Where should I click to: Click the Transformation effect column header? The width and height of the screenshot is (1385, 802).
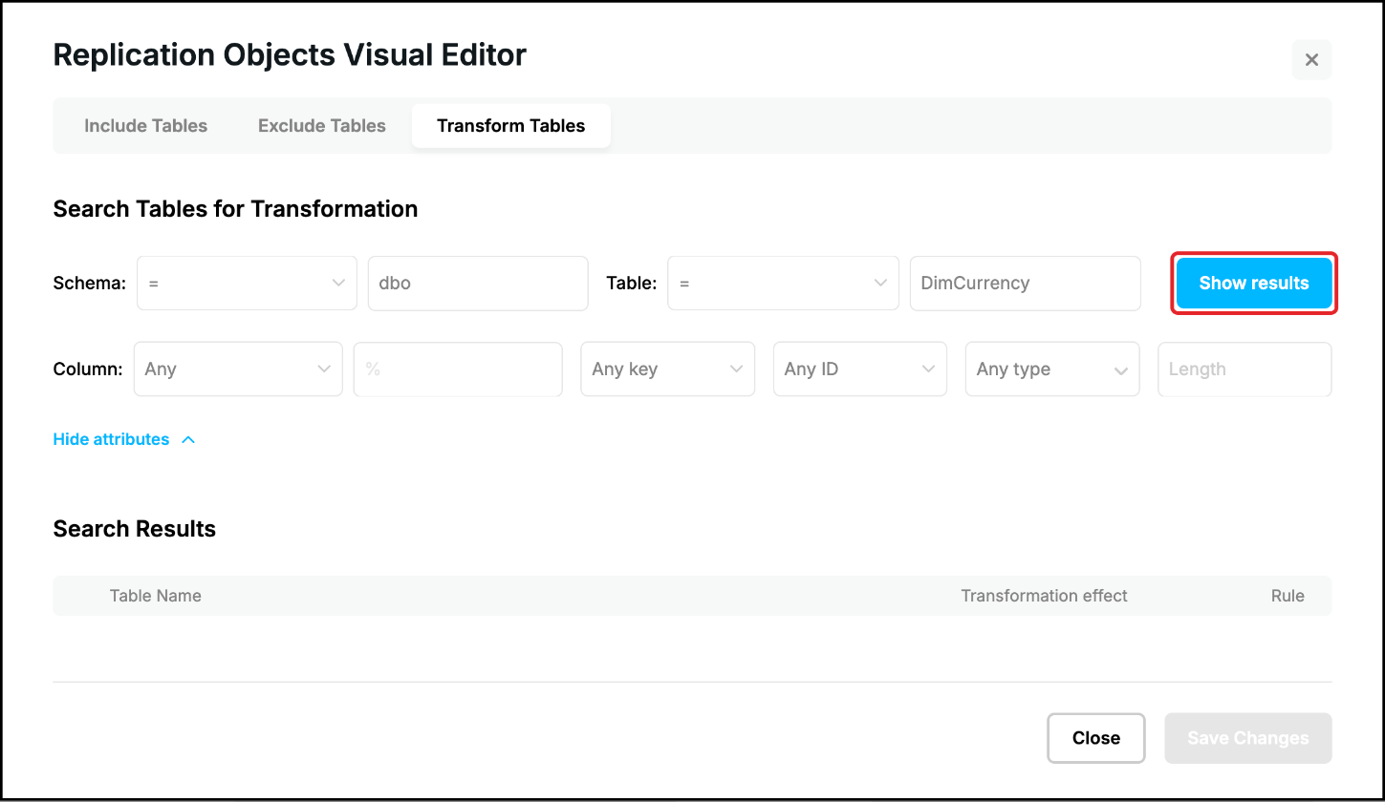click(1044, 596)
